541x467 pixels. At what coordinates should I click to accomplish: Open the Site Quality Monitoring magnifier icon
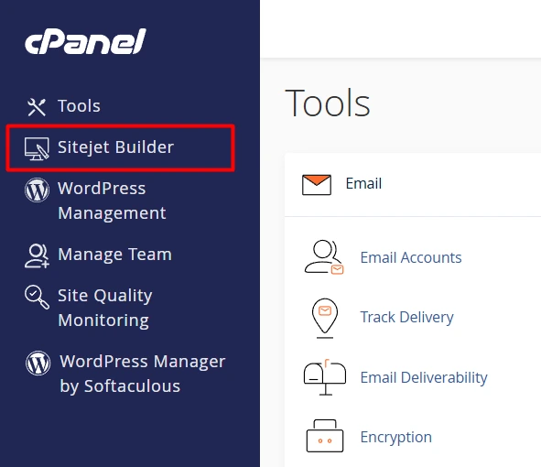(x=37, y=297)
